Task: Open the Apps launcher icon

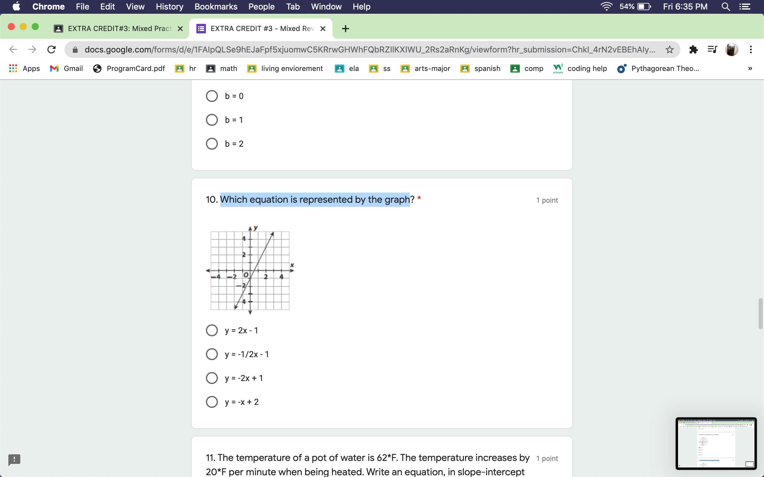Action: point(13,69)
